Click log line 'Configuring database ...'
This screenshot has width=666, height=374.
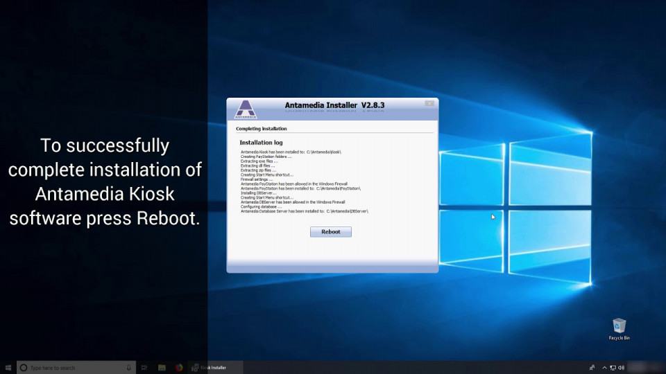pyautogui.click(x=262, y=206)
